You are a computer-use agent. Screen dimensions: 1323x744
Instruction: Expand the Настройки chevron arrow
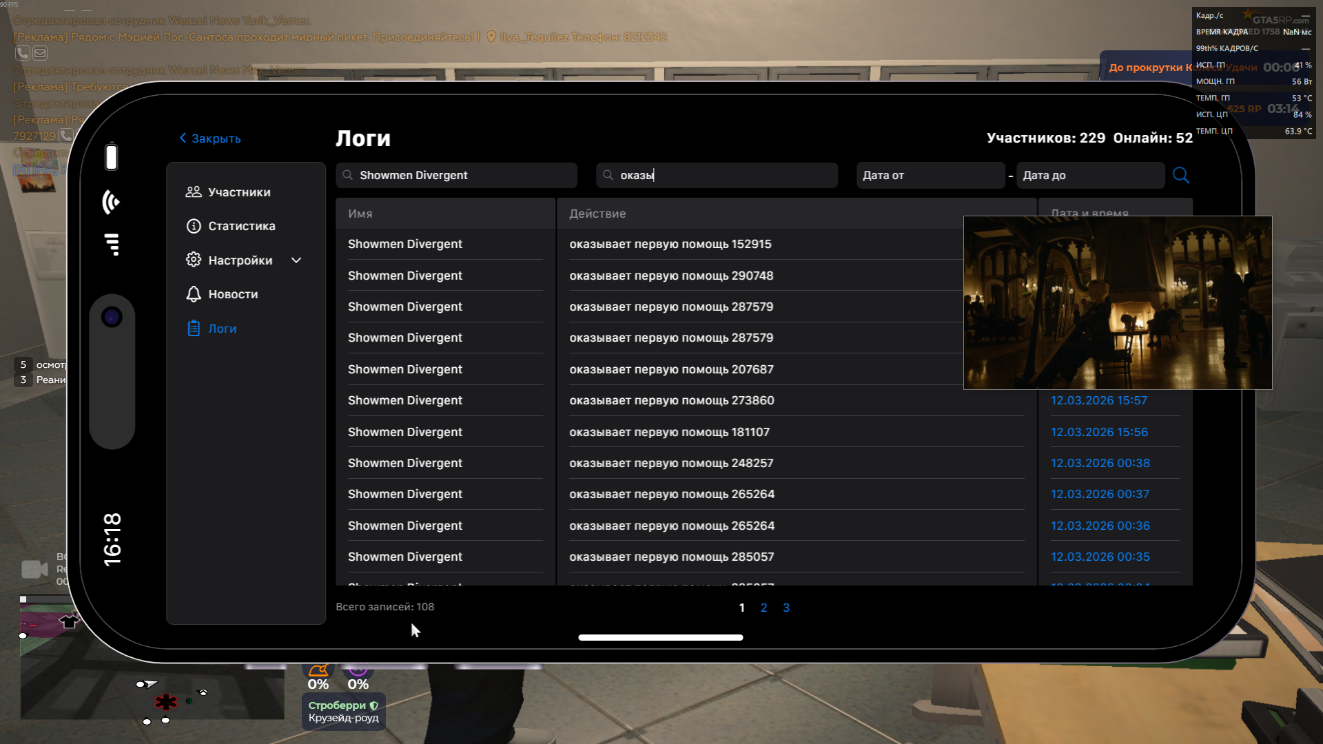pos(296,260)
